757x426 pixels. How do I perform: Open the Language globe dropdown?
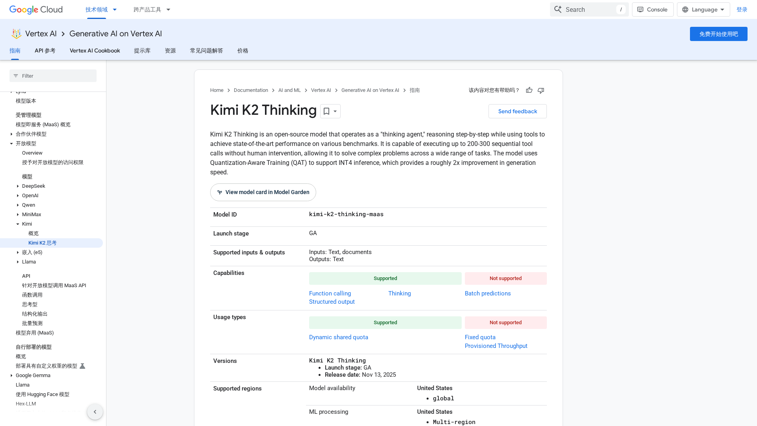point(703,9)
